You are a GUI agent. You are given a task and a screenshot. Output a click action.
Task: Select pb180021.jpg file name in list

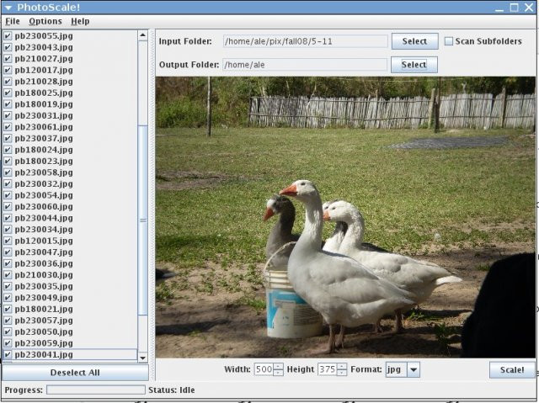(x=44, y=309)
